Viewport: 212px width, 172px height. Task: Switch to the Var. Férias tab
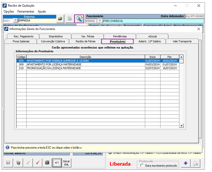(x=88, y=36)
